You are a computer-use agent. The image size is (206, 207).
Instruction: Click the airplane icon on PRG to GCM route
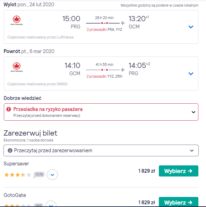pos(123,23)
